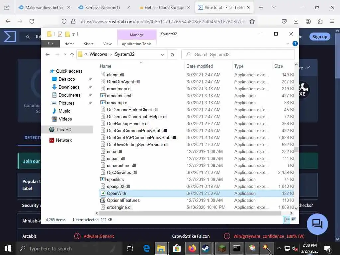Open the Home ribbon tab
Screen dimensions: 340x255
69,44
